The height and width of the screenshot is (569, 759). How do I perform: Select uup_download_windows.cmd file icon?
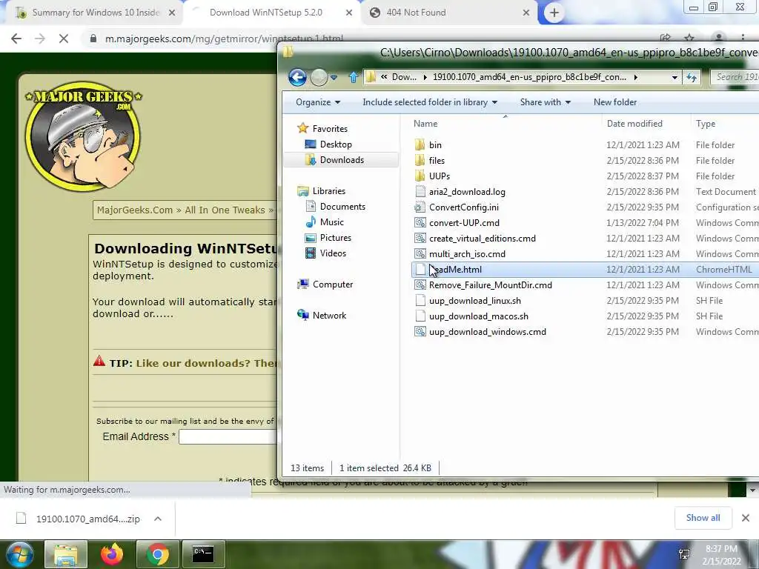420,331
